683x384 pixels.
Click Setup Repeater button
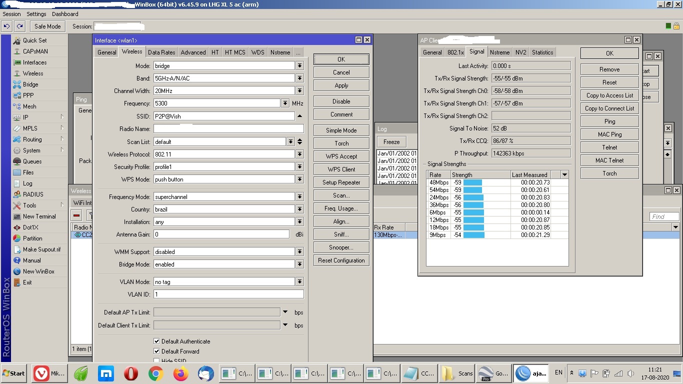[x=341, y=182]
